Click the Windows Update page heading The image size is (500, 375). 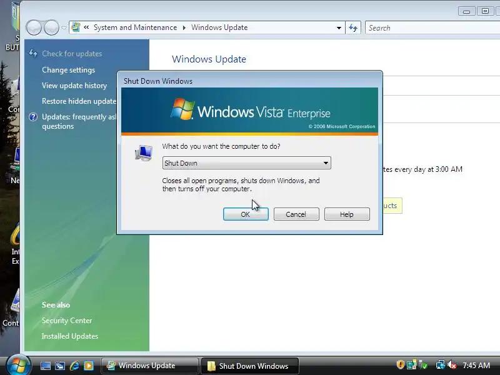209,59
